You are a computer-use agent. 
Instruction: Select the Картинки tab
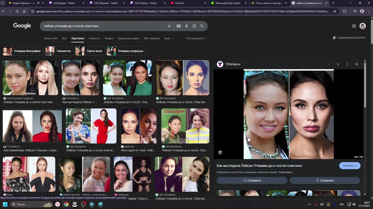[78, 38]
